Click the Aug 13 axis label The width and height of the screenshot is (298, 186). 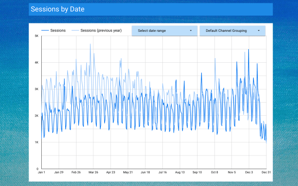click(x=180, y=172)
